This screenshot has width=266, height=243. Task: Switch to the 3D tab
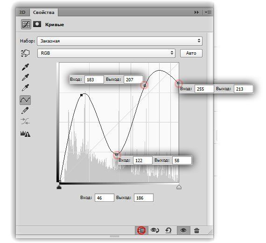pos(22,13)
